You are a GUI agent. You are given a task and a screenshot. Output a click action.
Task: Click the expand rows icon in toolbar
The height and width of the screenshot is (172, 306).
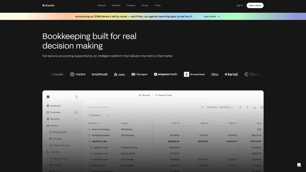247,107
